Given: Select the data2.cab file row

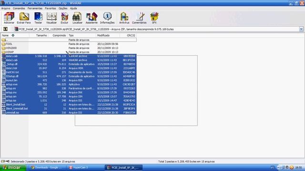Looking at the screenshot, I should [x=69, y=60].
